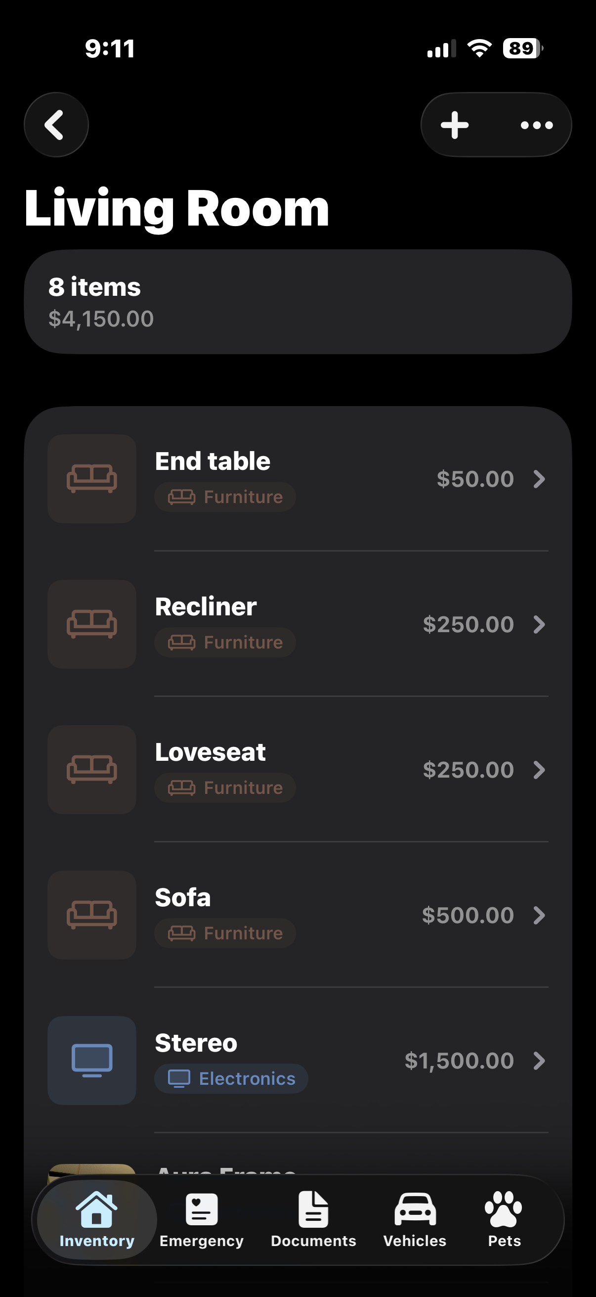Viewport: 596px width, 1297px height.
Task: Switch to the Documents tab
Action: pyautogui.click(x=313, y=1219)
